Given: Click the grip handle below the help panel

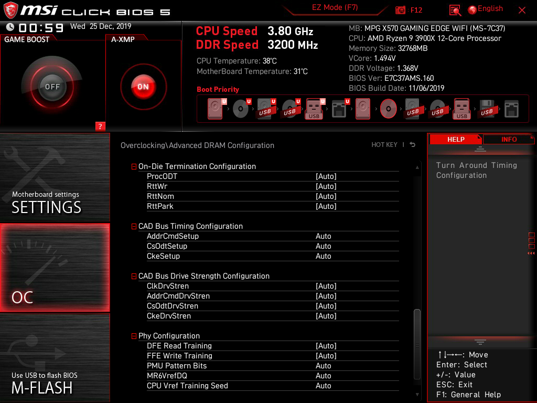Looking at the screenshot, I should (x=480, y=342).
